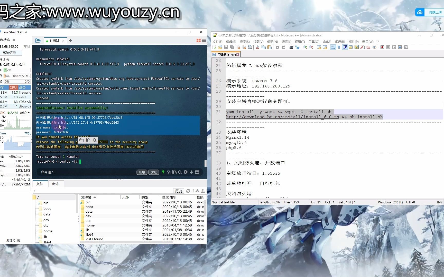Click UTF-8 encoding in Notepad++ status bar
444x277 pixels.
pos(411,202)
